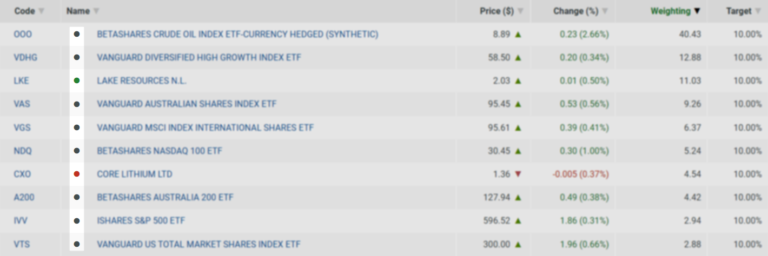
Task: Click the status dot next to OOO row
Action: 77,34
